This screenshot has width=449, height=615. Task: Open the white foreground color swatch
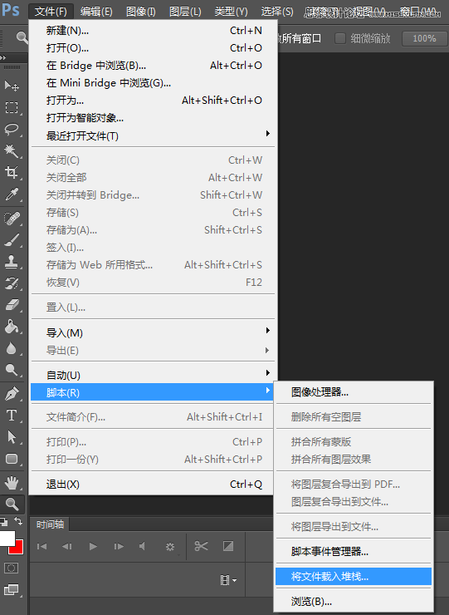[x=7, y=539]
